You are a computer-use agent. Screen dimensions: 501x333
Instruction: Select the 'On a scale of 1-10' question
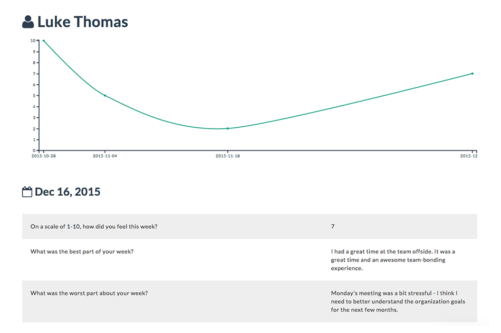94,227
